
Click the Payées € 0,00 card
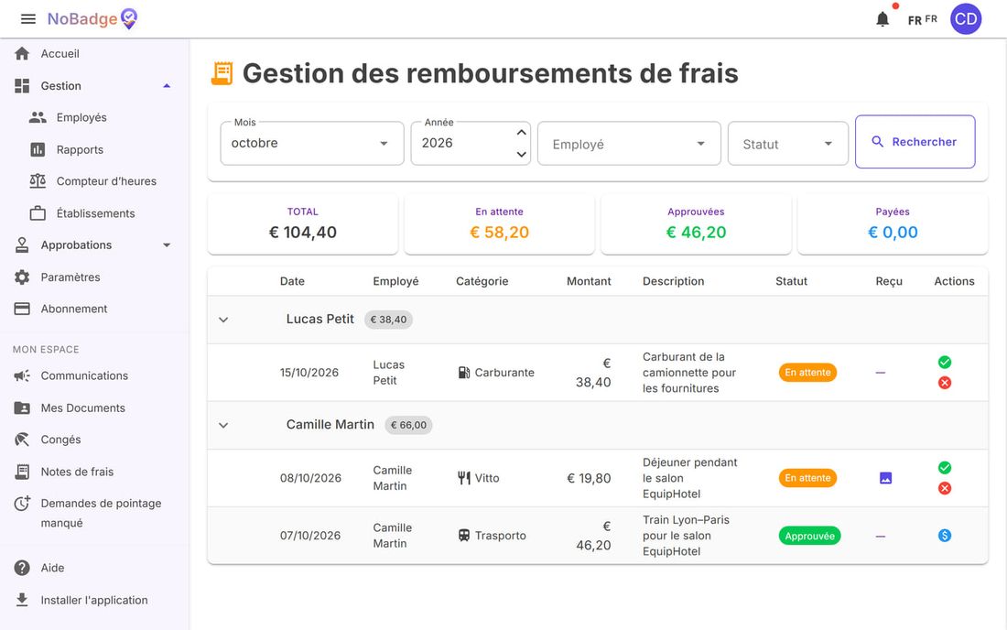[x=892, y=224]
